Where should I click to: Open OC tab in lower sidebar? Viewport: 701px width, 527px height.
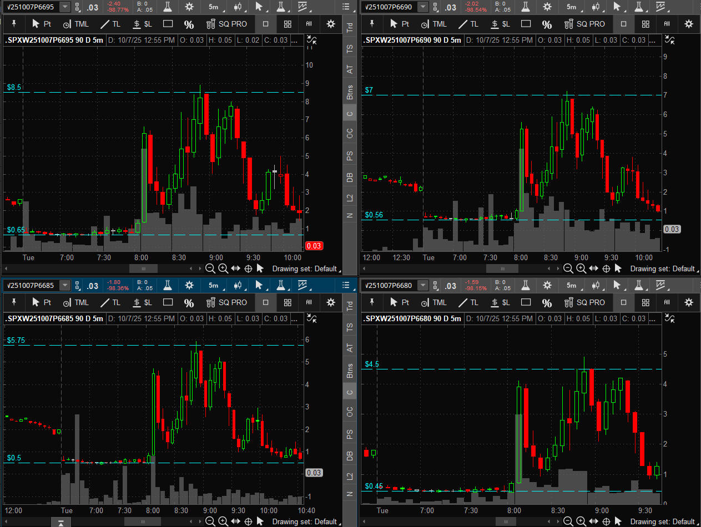click(350, 412)
